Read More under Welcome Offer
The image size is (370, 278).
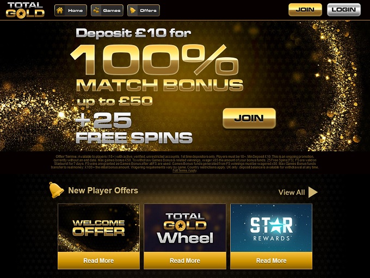pos(98,261)
